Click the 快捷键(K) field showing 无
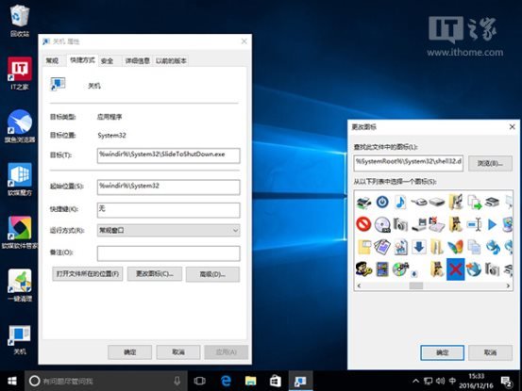This screenshot has height=391, width=522. pos(168,210)
